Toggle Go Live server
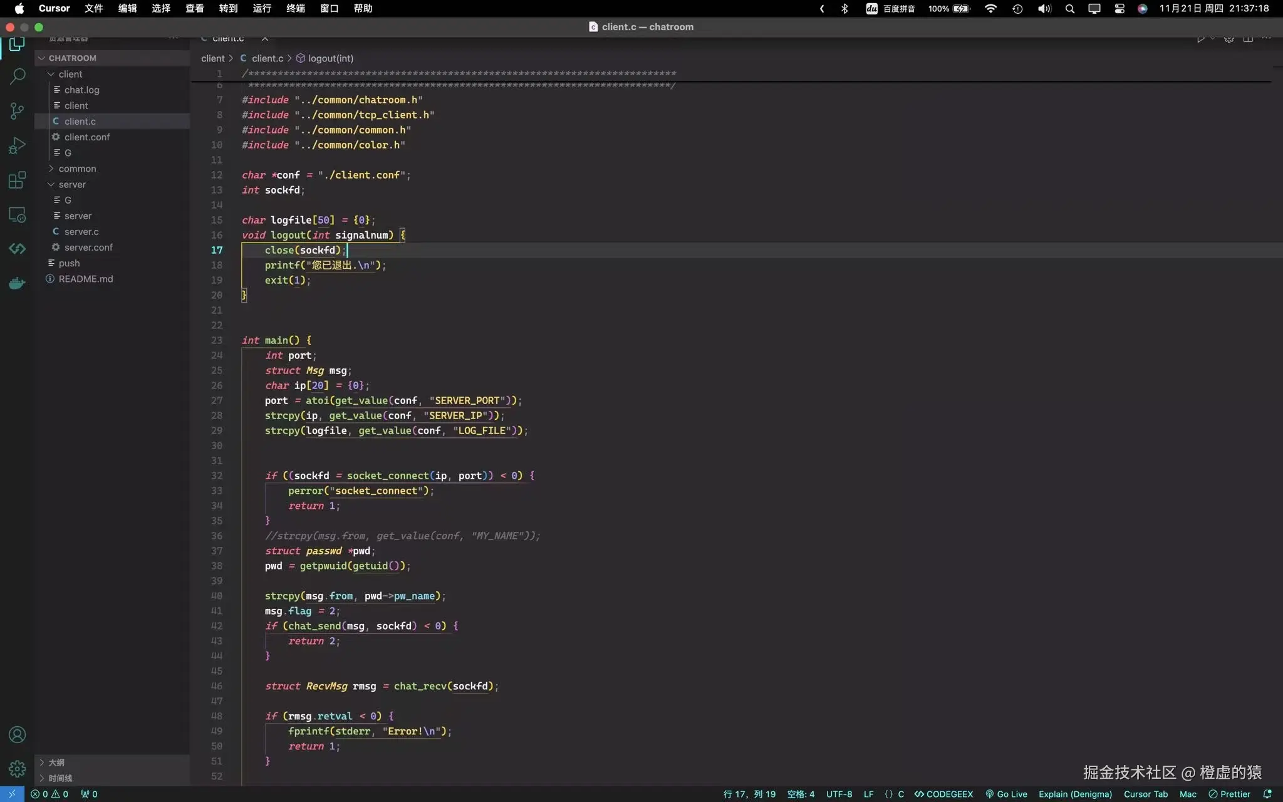The height and width of the screenshot is (802, 1283). coord(1006,794)
